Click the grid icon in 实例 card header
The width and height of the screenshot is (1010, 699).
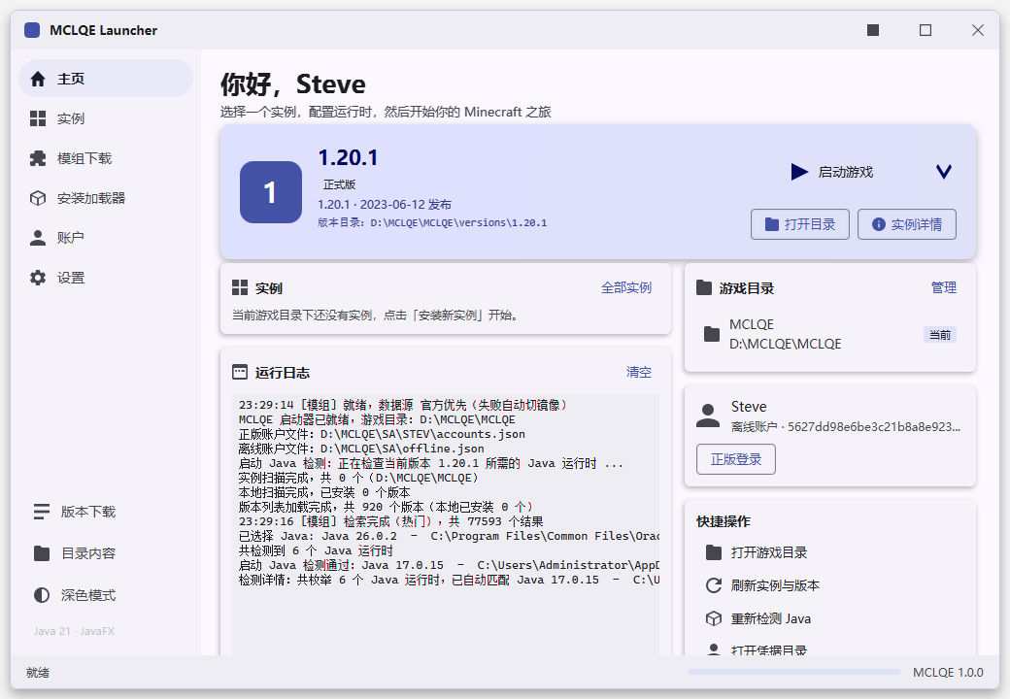pos(240,287)
